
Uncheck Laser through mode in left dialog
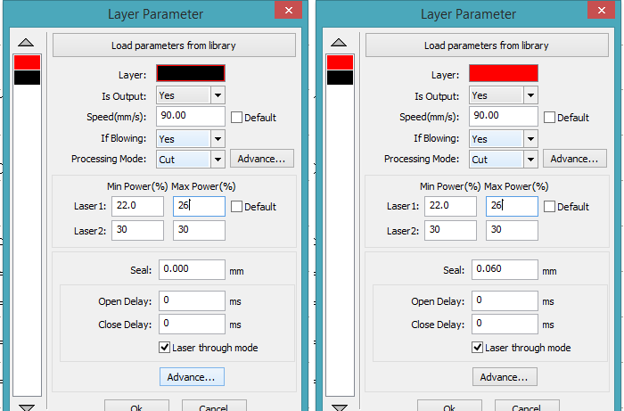[x=164, y=348]
